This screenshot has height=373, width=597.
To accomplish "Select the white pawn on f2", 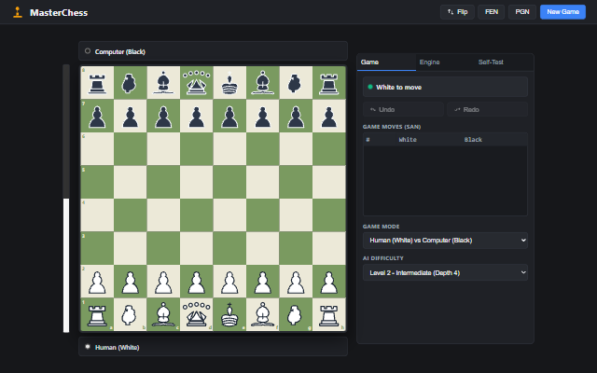I will coord(263,282).
